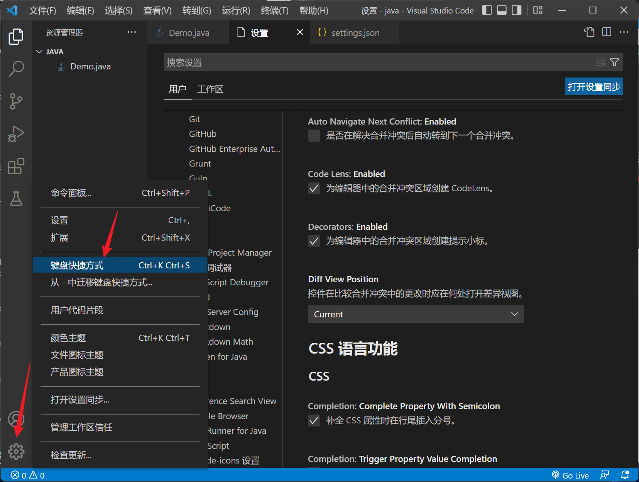Open Explorer views and more actions ellipsis

tap(132, 32)
